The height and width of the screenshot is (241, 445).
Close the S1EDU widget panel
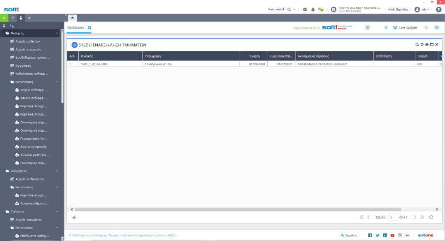coord(437,44)
